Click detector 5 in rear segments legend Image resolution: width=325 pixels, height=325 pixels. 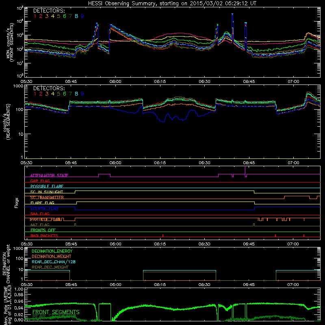pos(58,94)
